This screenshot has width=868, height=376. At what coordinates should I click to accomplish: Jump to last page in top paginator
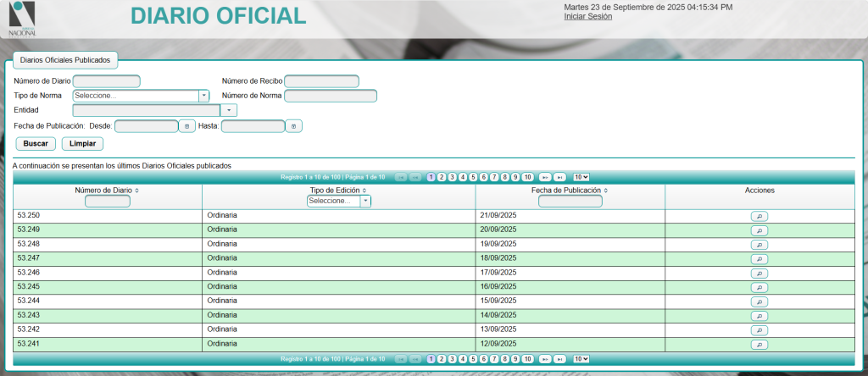click(x=559, y=177)
